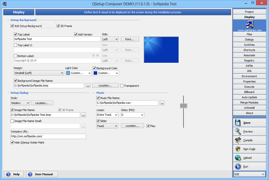Click the Company URL input field
The height and width of the screenshot is (180, 269).
click(48, 136)
